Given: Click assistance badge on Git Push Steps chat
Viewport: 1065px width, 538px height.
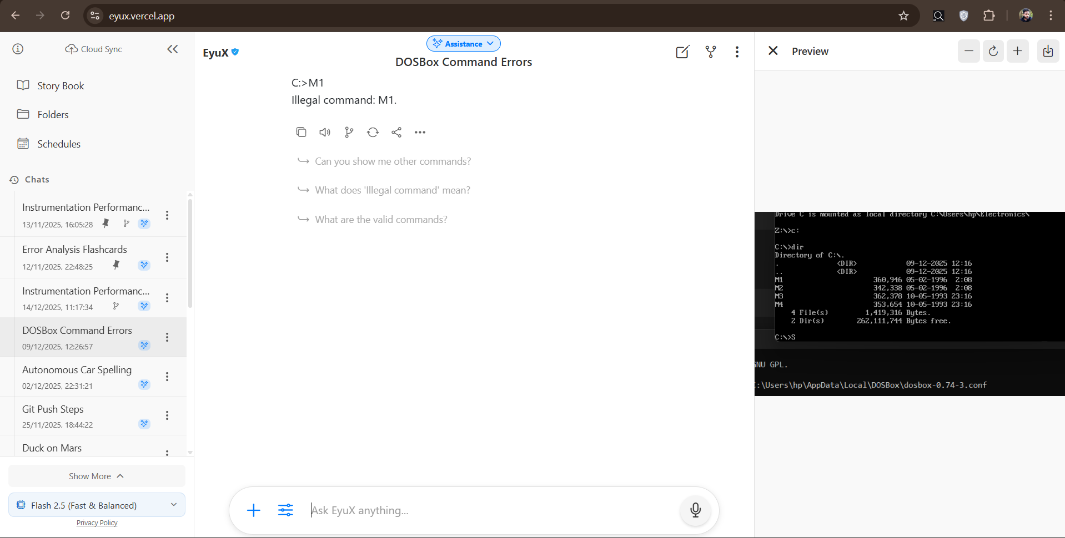Looking at the screenshot, I should pos(144,424).
